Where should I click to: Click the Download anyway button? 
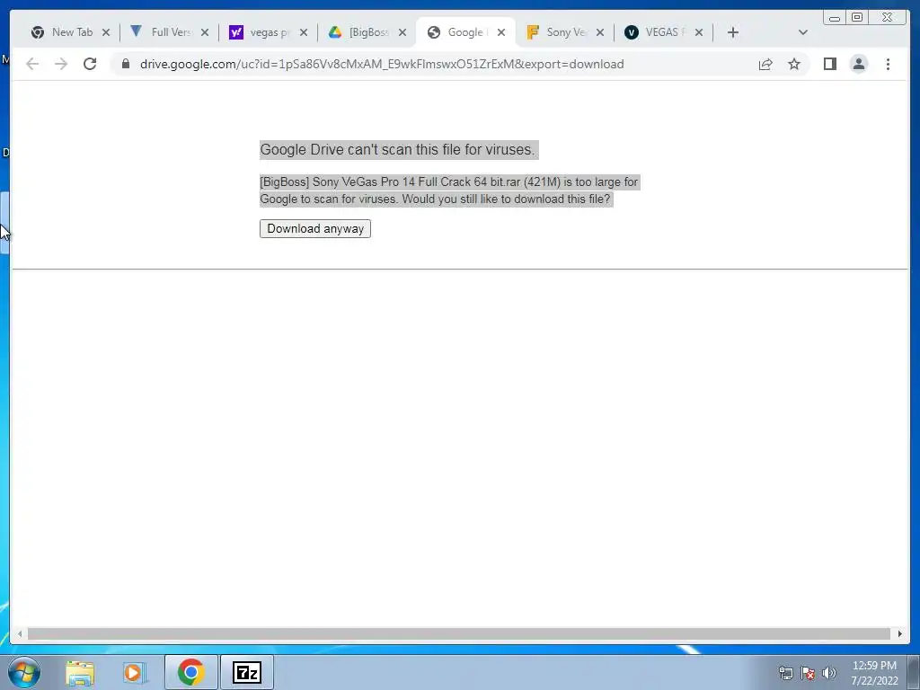[x=315, y=228]
